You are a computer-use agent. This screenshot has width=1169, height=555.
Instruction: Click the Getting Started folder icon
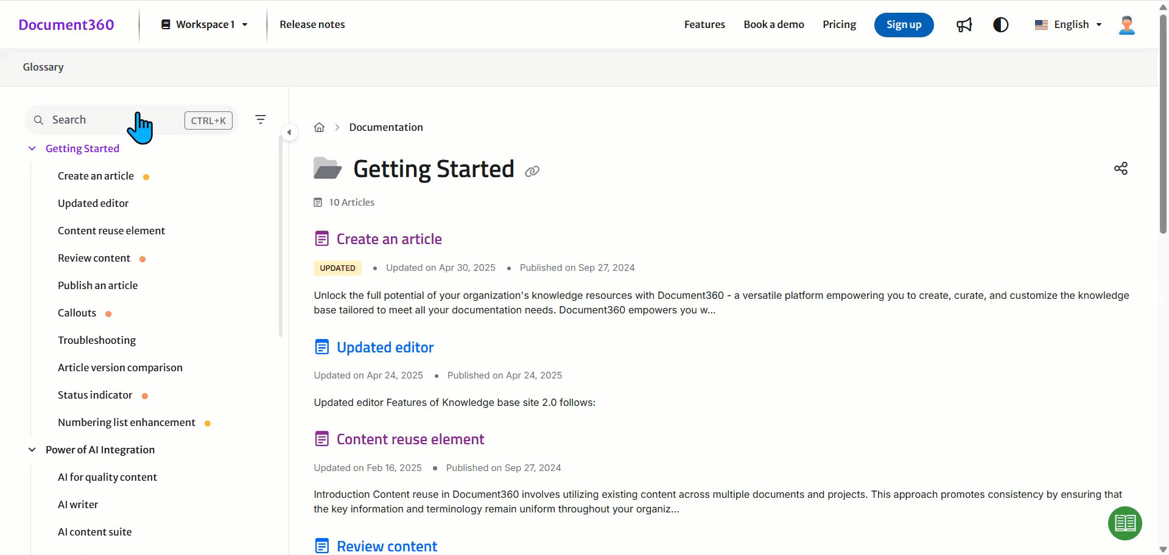(x=328, y=169)
